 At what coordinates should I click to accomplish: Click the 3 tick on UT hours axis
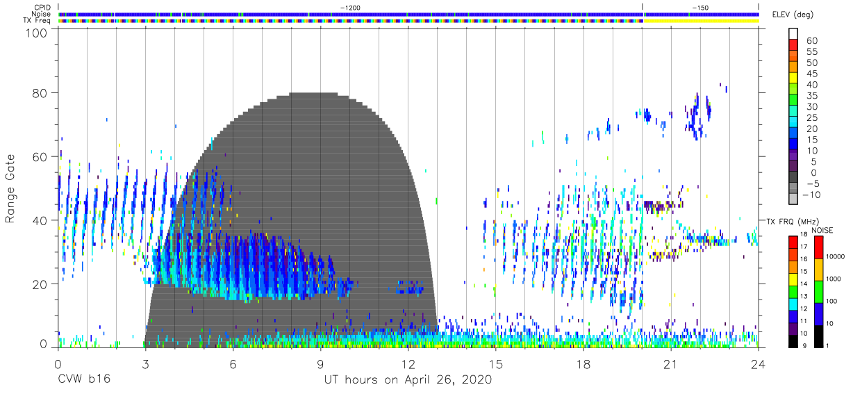[145, 364]
